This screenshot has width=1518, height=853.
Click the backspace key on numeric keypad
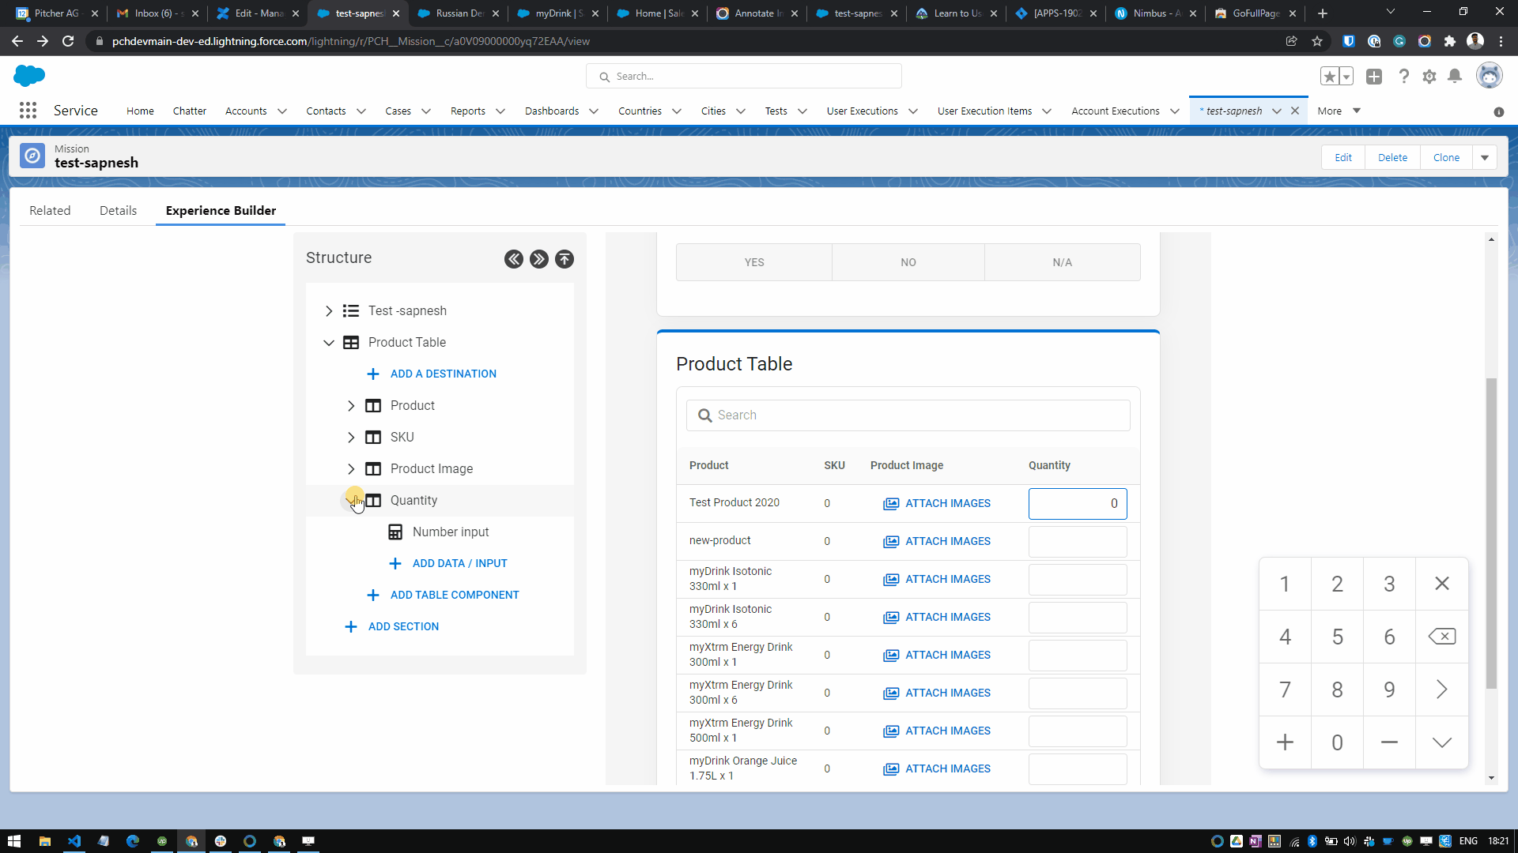pos(1441,637)
